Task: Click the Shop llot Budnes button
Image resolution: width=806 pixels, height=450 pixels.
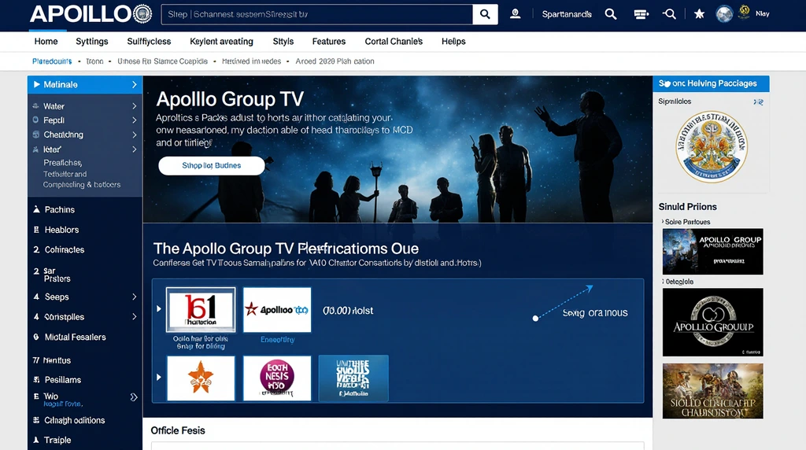Action: click(211, 165)
